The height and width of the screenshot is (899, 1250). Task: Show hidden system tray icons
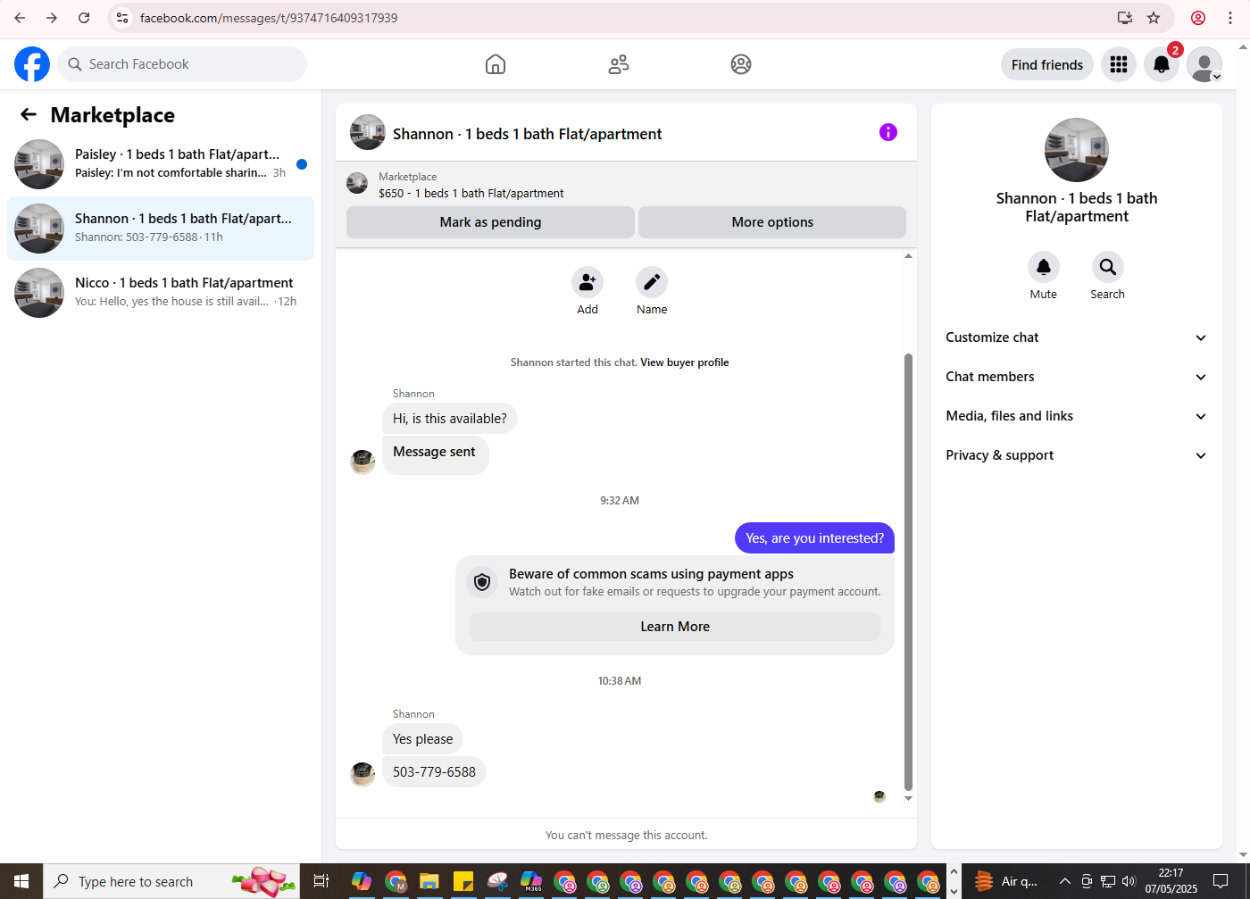1064,881
